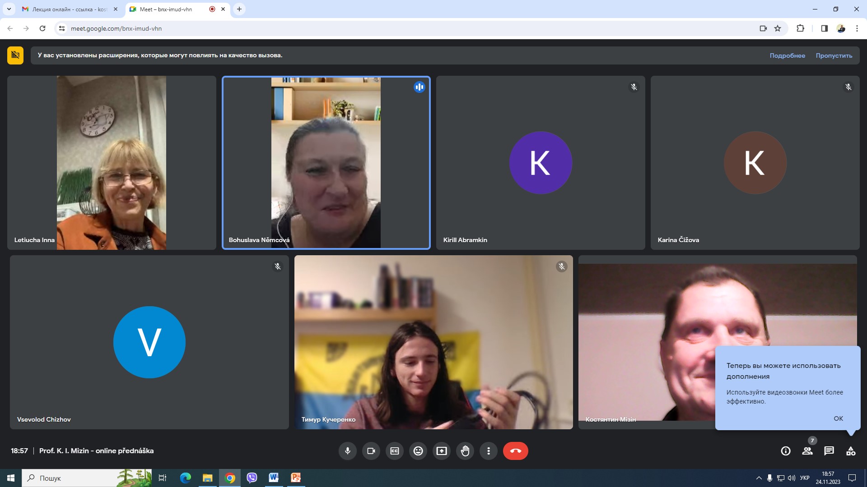
Task: Open the Chrome tab search dropdown
Action: [x=9, y=9]
